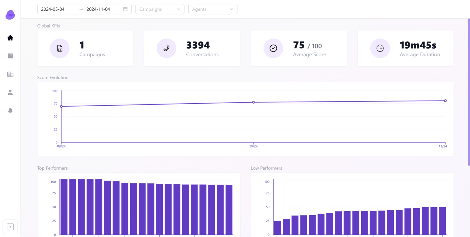Click the Global KPIs heading
This screenshot has height=237, width=470.
49,26
